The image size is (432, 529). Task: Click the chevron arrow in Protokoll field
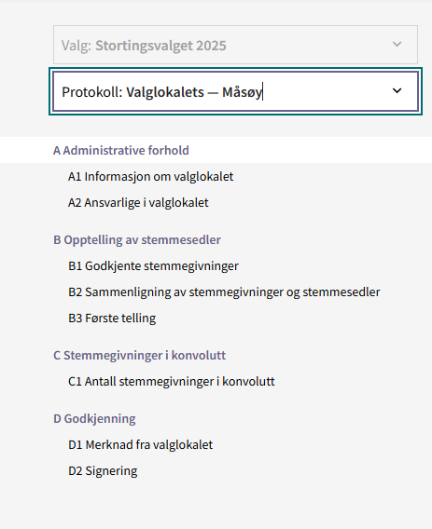pos(397,90)
